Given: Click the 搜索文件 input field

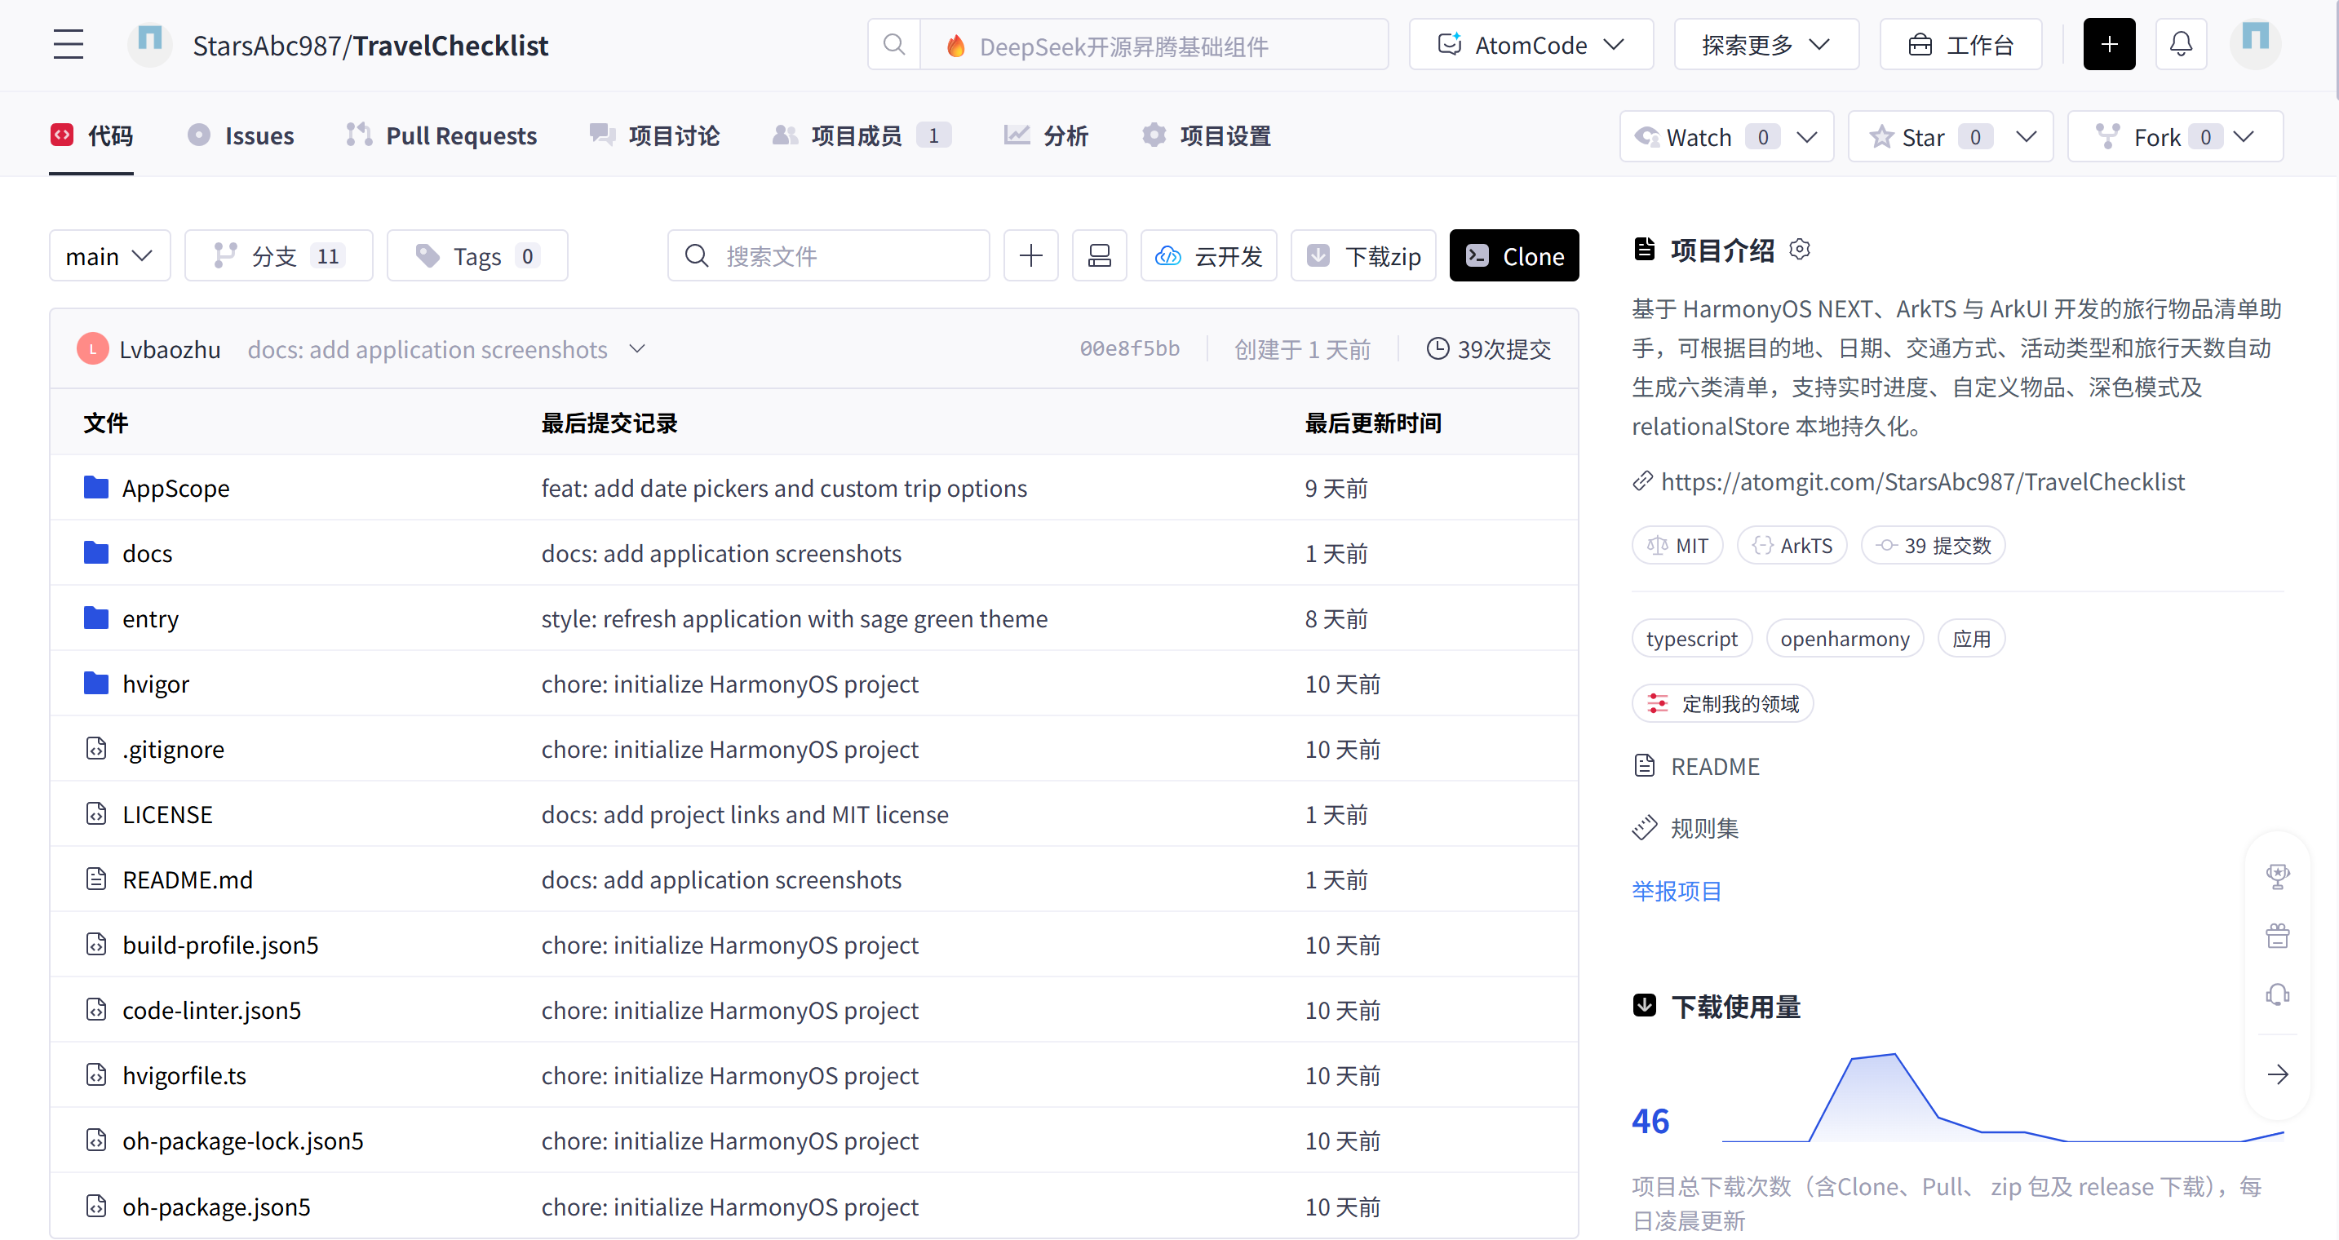Looking at the screenshot, I should coord(828,256).
